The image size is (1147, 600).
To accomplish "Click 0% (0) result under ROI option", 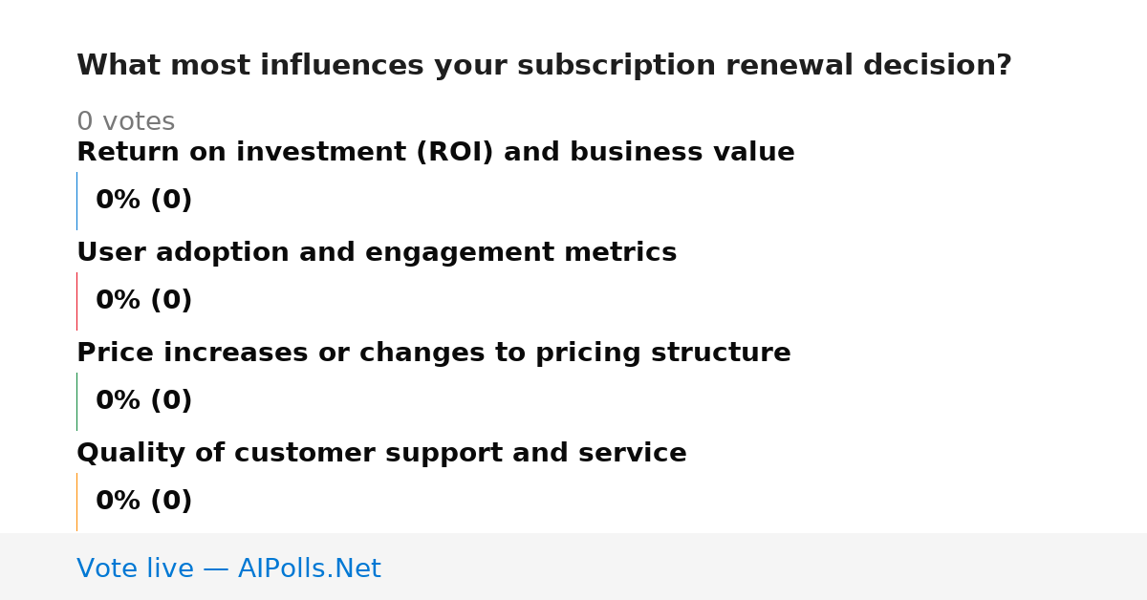I will tap(143, 201).
